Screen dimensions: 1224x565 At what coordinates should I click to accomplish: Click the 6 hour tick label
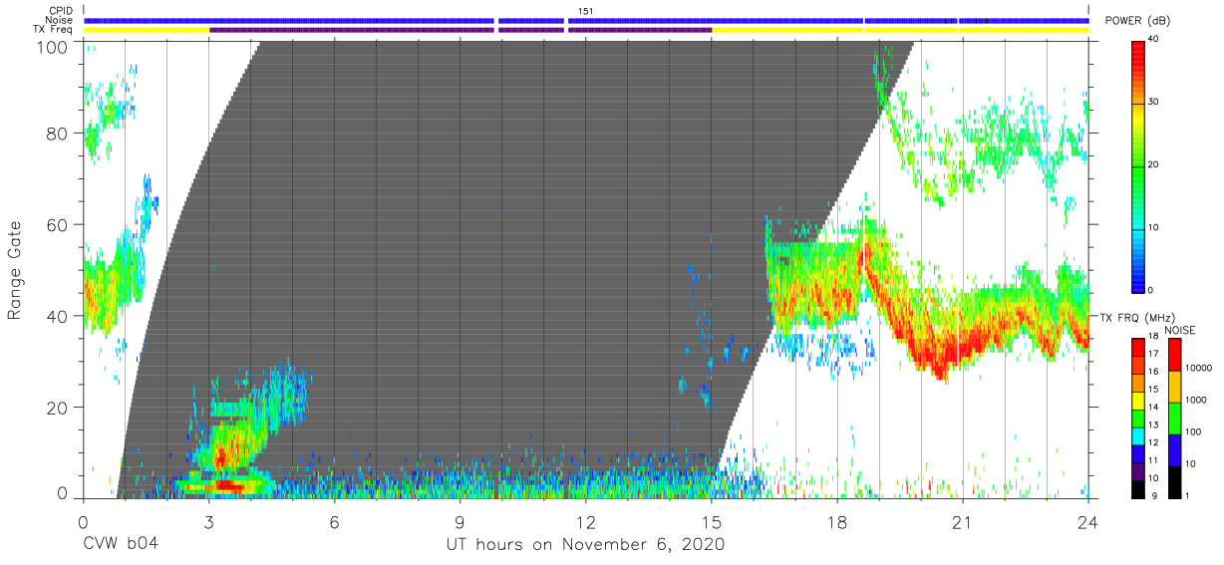pyautogui.click(x=334, y=522)
